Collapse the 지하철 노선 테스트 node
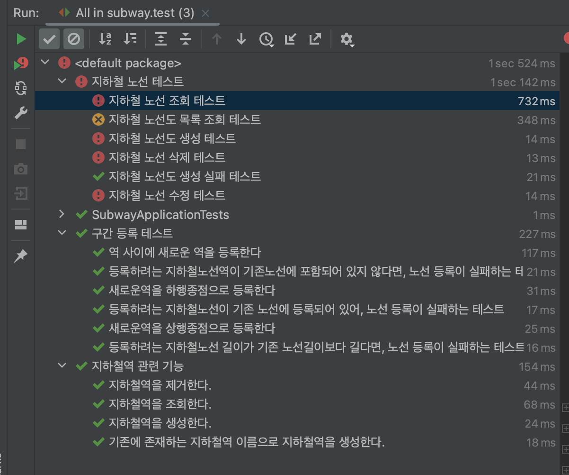The image size is (569, 475). click(62, 81)
